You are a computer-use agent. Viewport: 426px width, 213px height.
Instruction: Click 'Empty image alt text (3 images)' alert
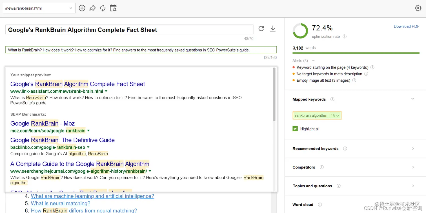pos(323,80)
